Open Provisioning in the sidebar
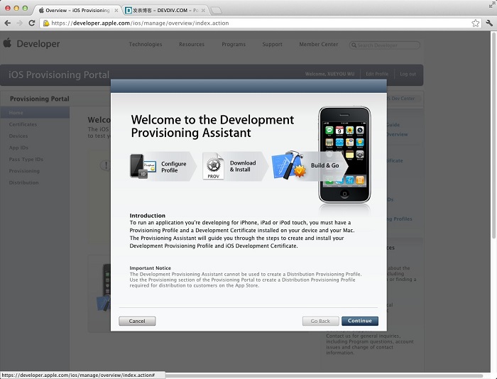This screenshot has height=379, width=497. [24, 171]
